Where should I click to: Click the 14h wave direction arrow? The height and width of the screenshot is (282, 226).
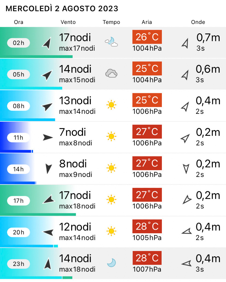pyautogui.click(x=186, y=168)
